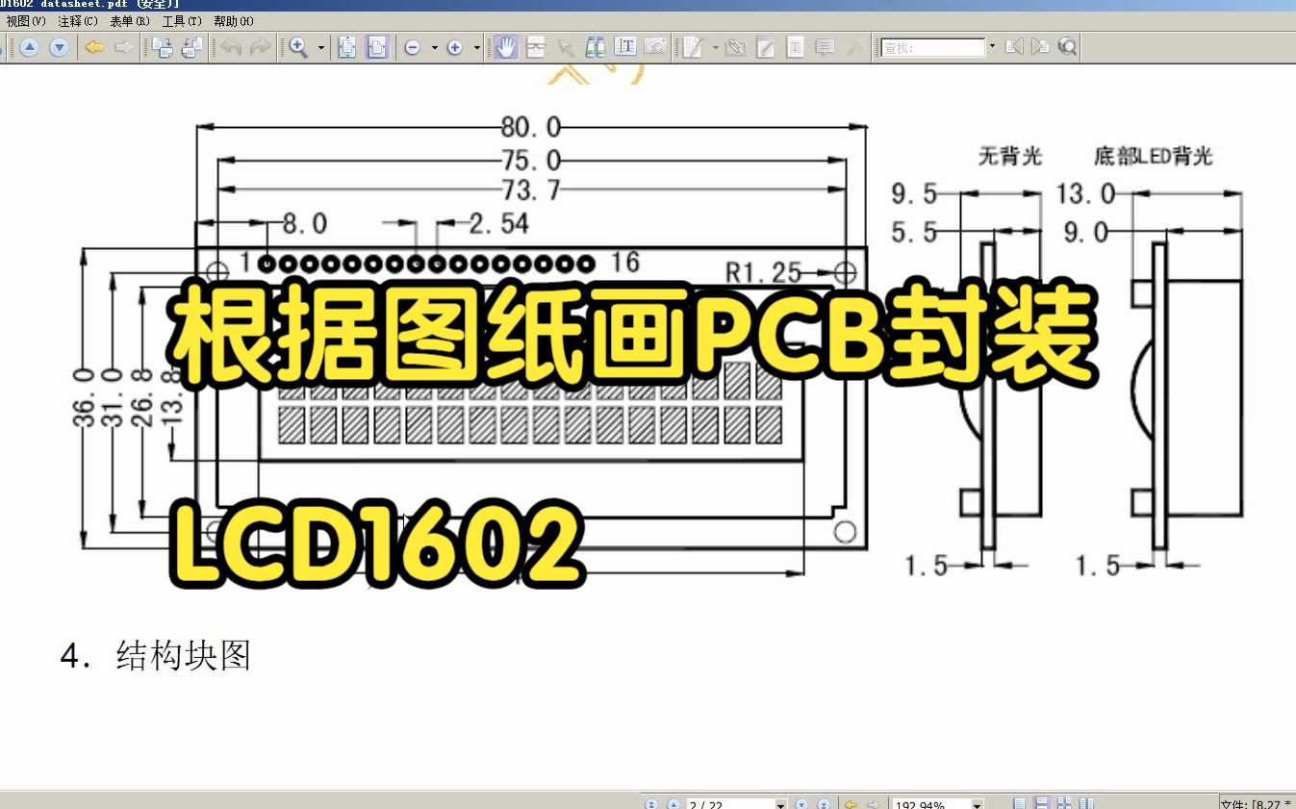Click the camera snapshot tool
1296x809 pixels.
click(x=655, y=46)
